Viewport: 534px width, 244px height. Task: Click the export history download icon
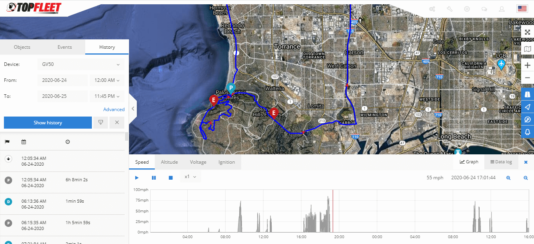[101, 122]
